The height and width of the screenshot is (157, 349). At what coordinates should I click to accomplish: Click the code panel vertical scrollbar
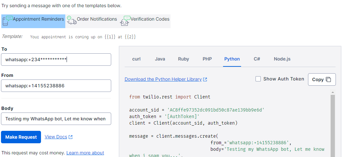click(x=333, y=124)
